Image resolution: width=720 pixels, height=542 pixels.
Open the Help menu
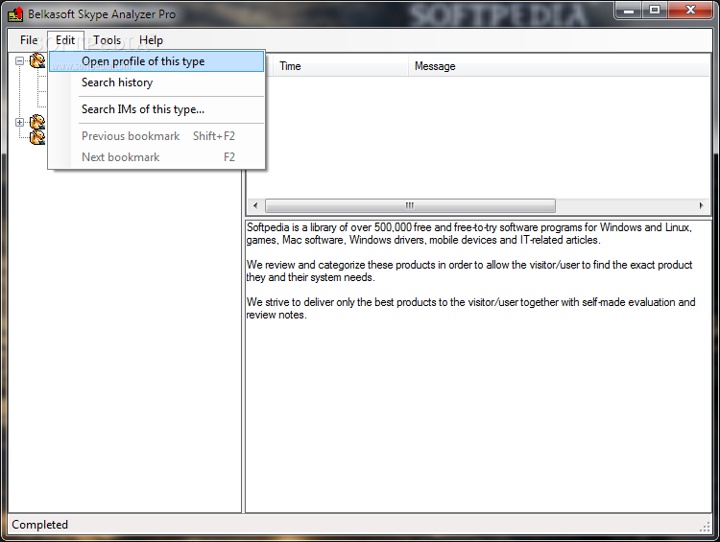151,40
